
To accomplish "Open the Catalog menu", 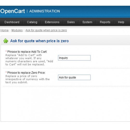I will (32, 22).
